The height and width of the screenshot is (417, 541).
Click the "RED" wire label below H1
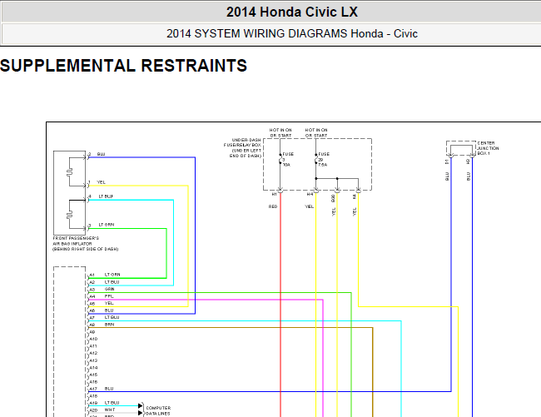click(273, 206)
